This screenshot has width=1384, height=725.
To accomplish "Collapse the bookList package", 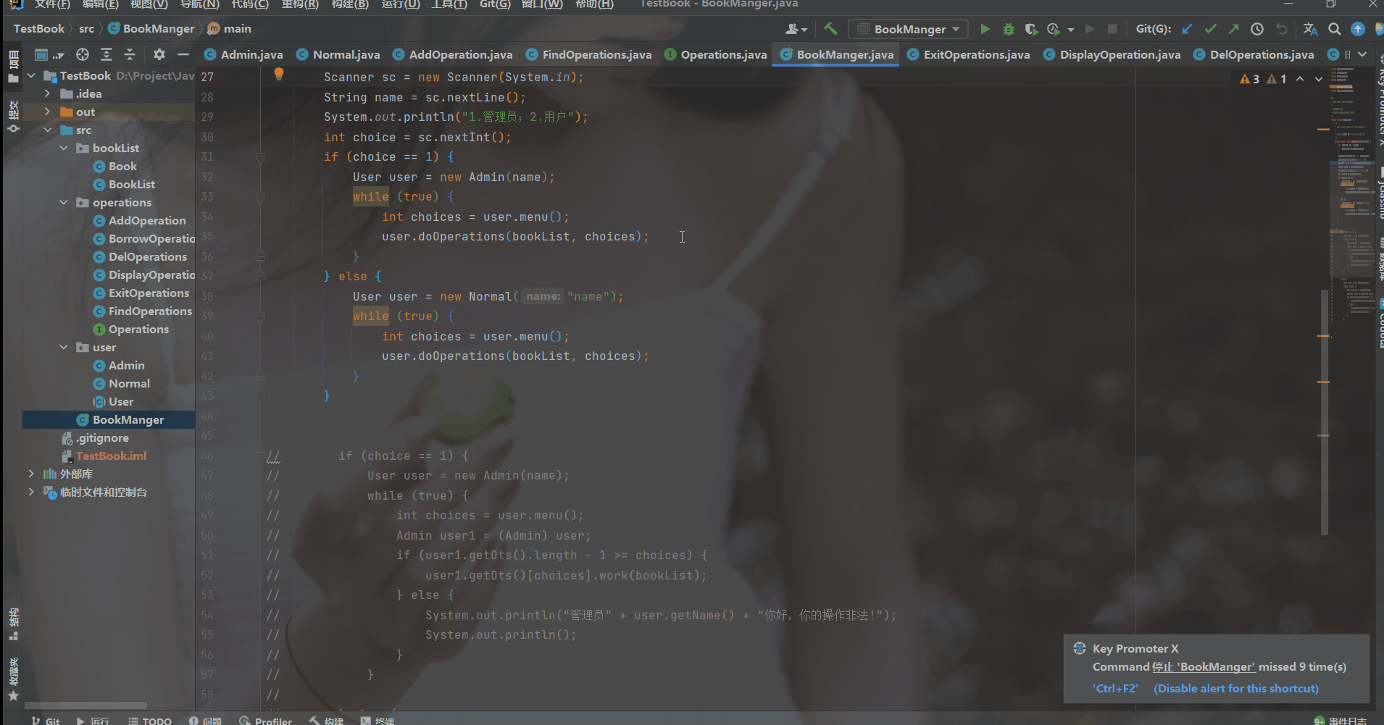I will 64,148.
